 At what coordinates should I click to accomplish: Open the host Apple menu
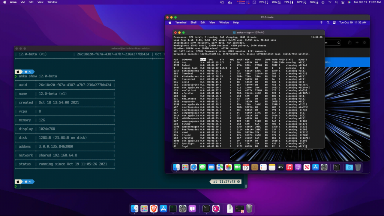coord(4,2)
